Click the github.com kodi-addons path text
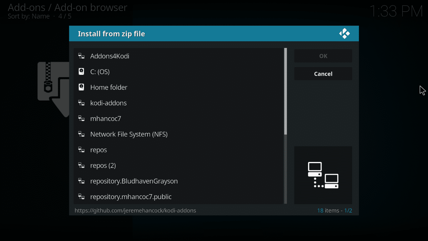Screen dimensions: 428x241 click(135, 210)
